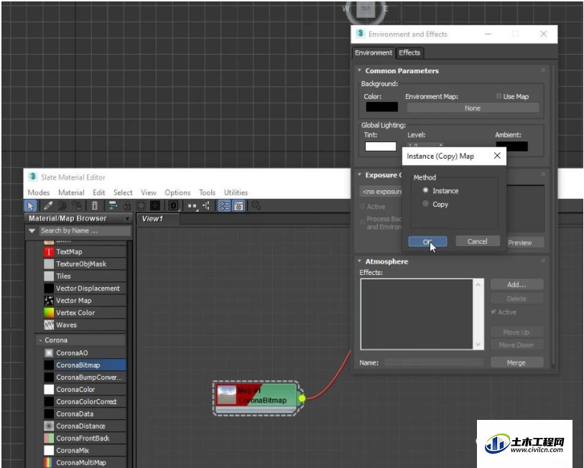
Task: Toggle Show Shaded Material in Viewport
Action: tap(142, 205)
